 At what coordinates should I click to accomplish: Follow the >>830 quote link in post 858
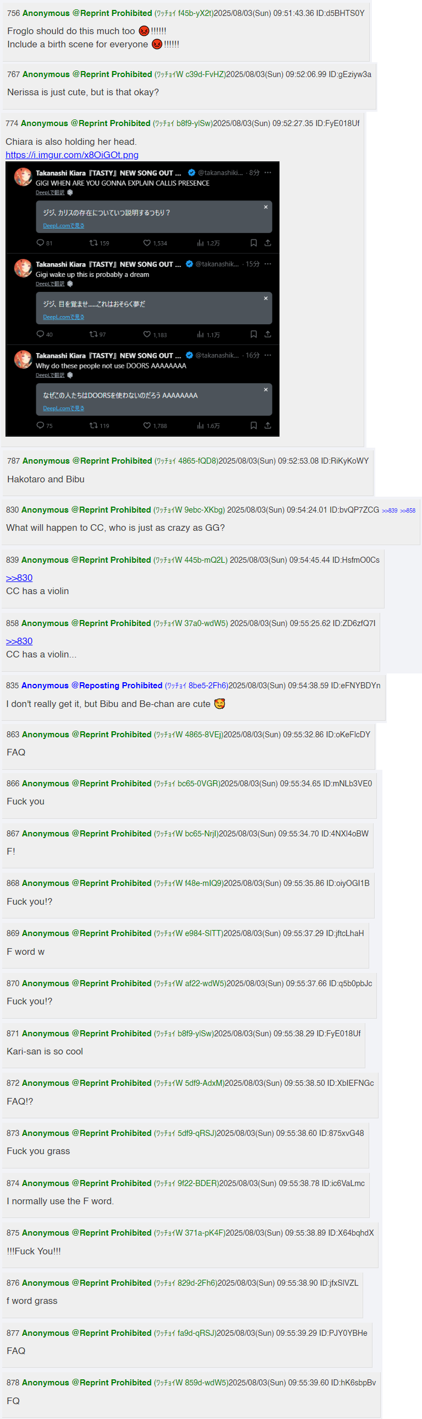(19, 640)
